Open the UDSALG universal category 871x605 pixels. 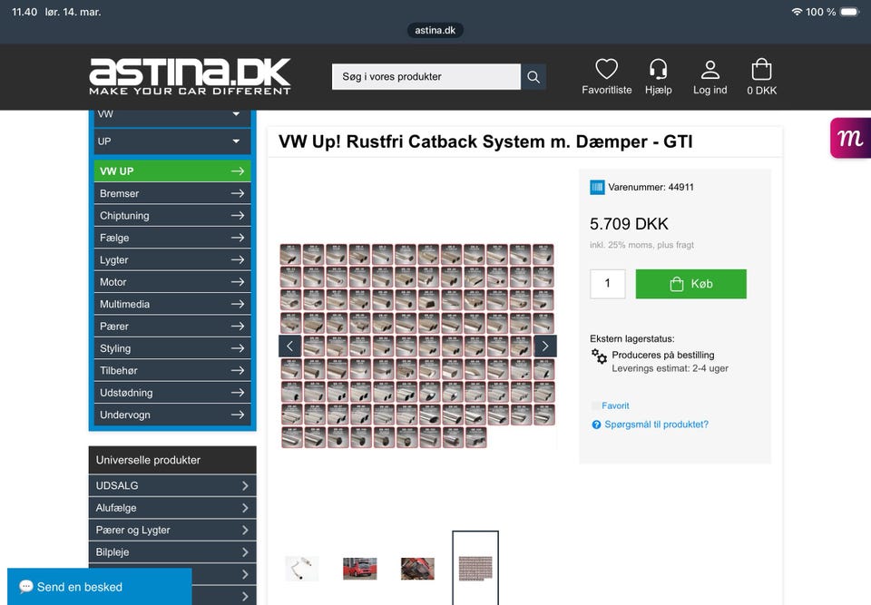coord(172,486)
